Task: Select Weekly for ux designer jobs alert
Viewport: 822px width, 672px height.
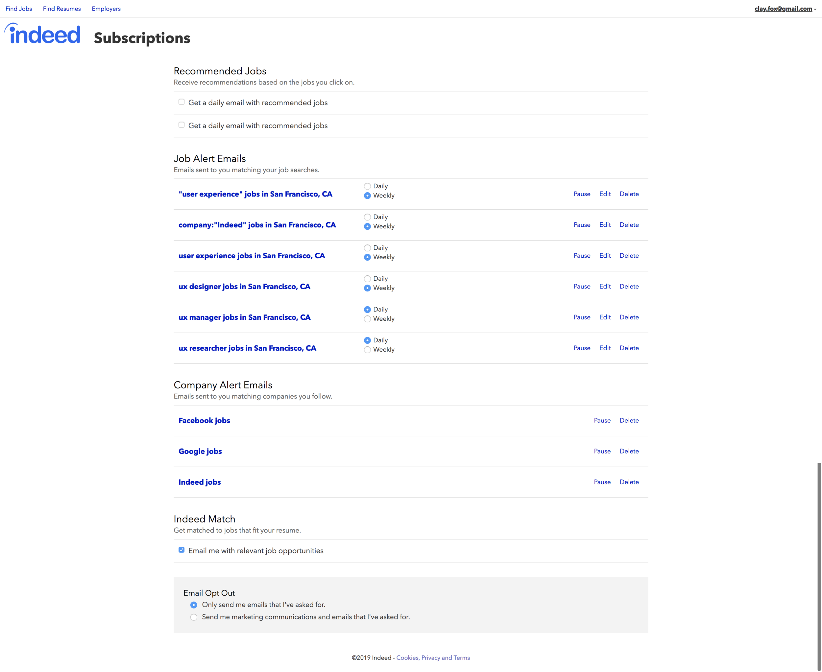Action: 367,288
